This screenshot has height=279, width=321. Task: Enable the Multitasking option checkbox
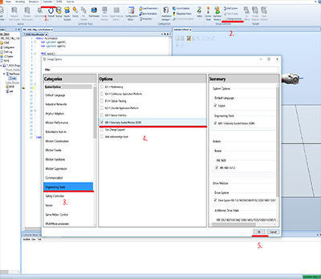tap(101, 88)
